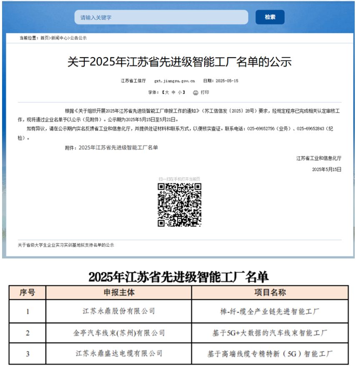Click the 打印 print link

205,92
